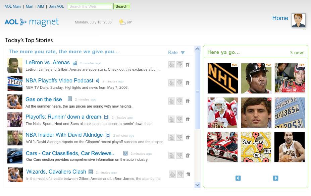Click video icon beside NBA Insider With David Aldridge

pos(108,135)
